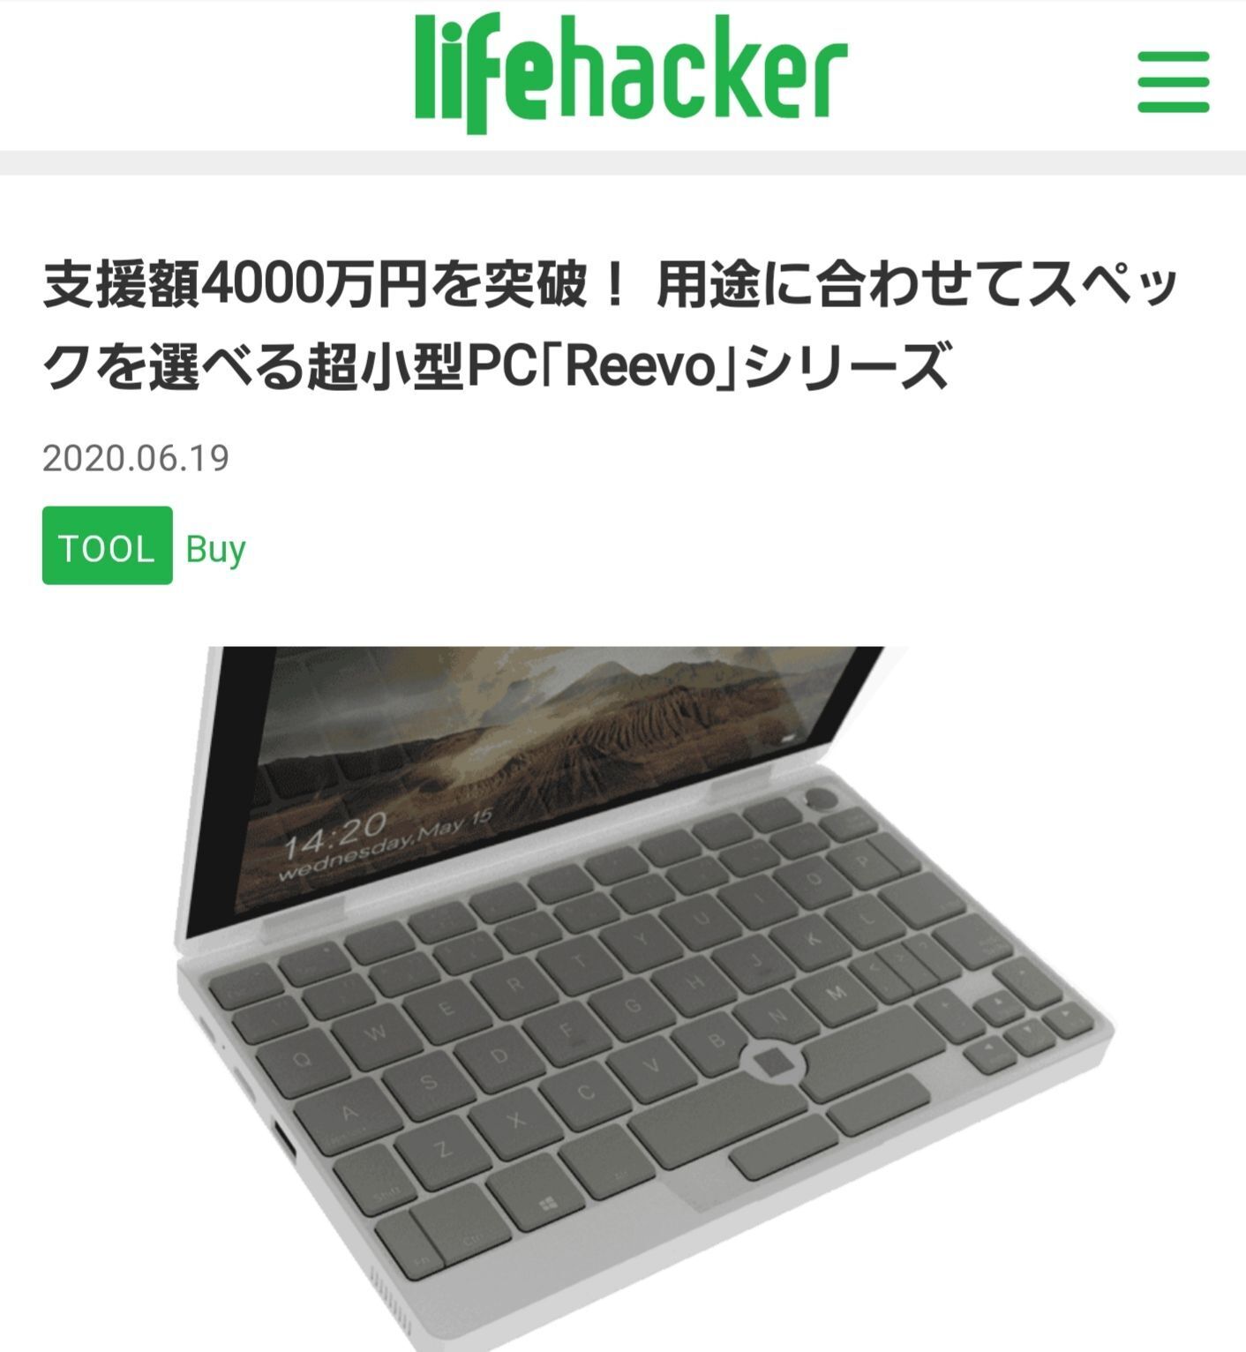Screen dimensions: 1246x1352
Task: Click the round power button on pictured laptop
Action: [822, 799]
